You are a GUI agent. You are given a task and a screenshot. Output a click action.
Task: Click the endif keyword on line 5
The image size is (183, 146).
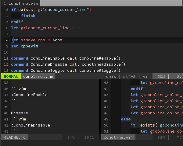17,22
